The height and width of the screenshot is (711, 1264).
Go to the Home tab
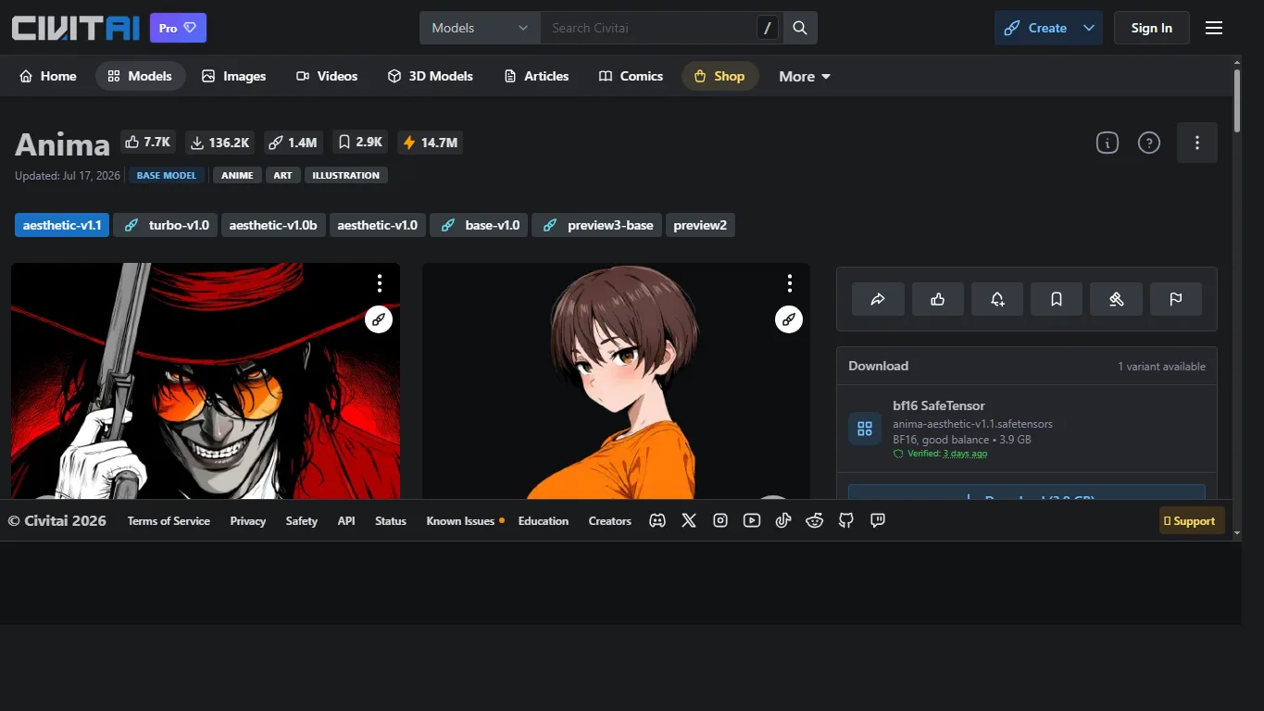(x=48, y=76)
